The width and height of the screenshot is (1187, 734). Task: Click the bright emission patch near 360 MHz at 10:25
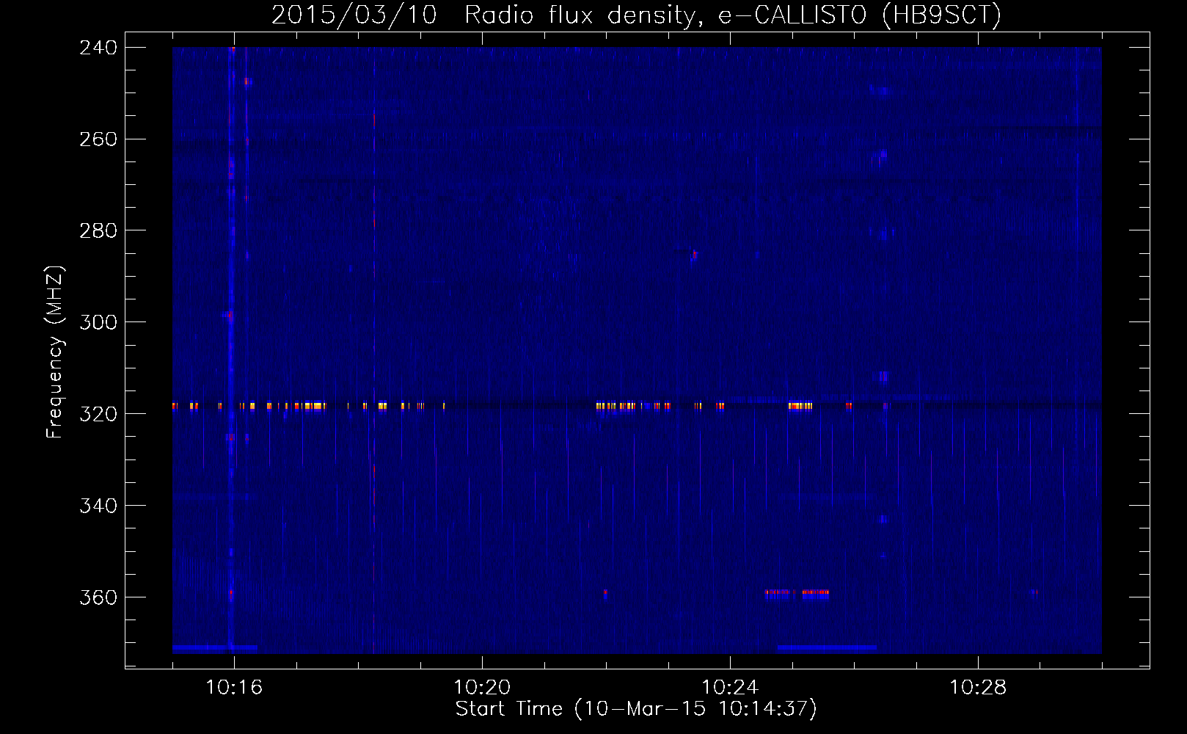point(797,593)
